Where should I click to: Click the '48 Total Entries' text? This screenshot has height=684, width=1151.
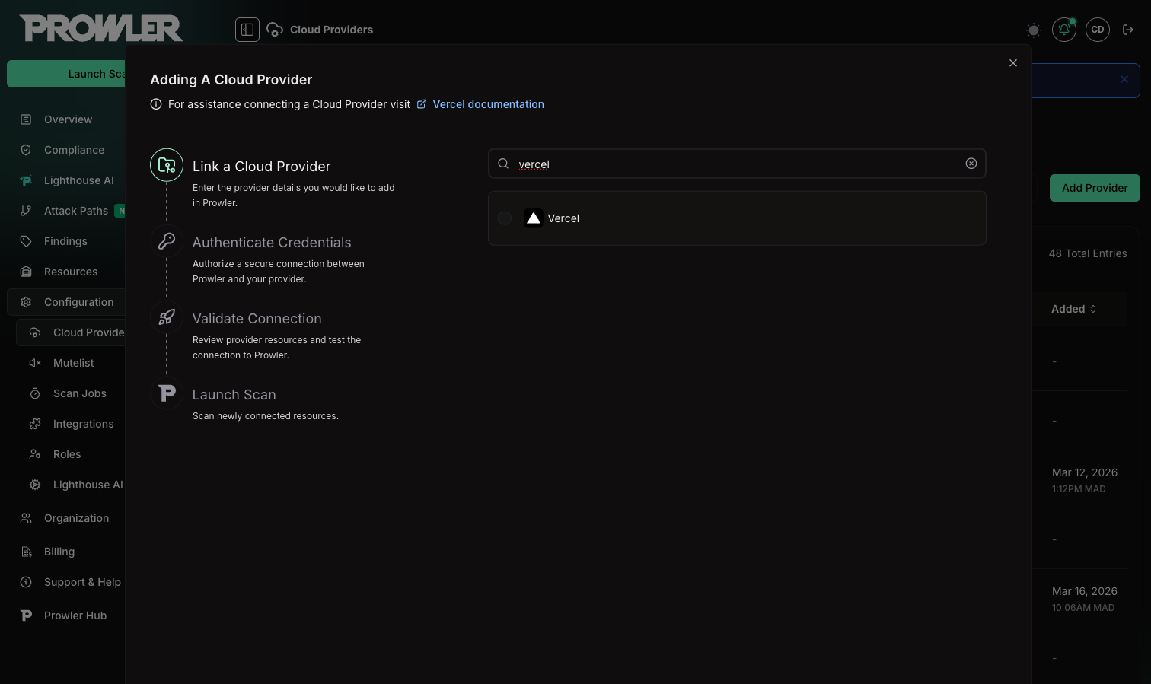pyautogui.click(x=1088, y=253)
